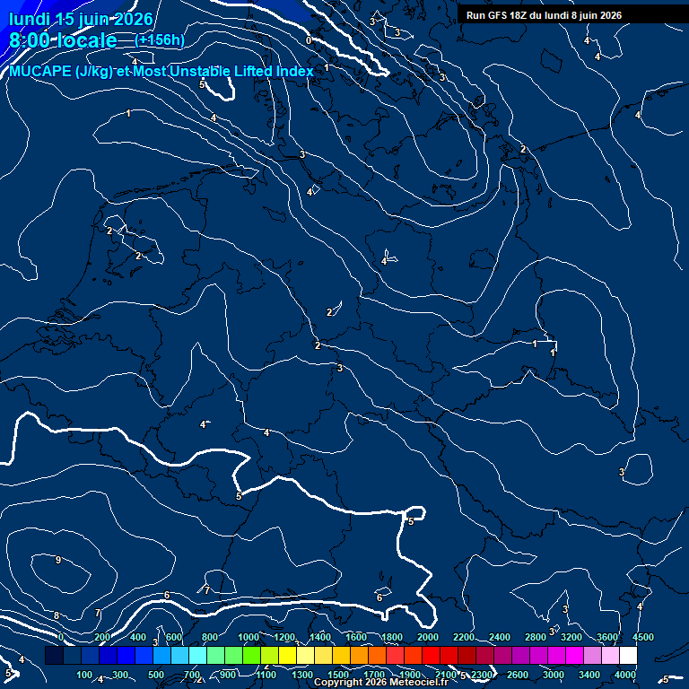689x689 pixels.
Task: Click the '9' lifted index contour label
Action: [x=58, y=560]
